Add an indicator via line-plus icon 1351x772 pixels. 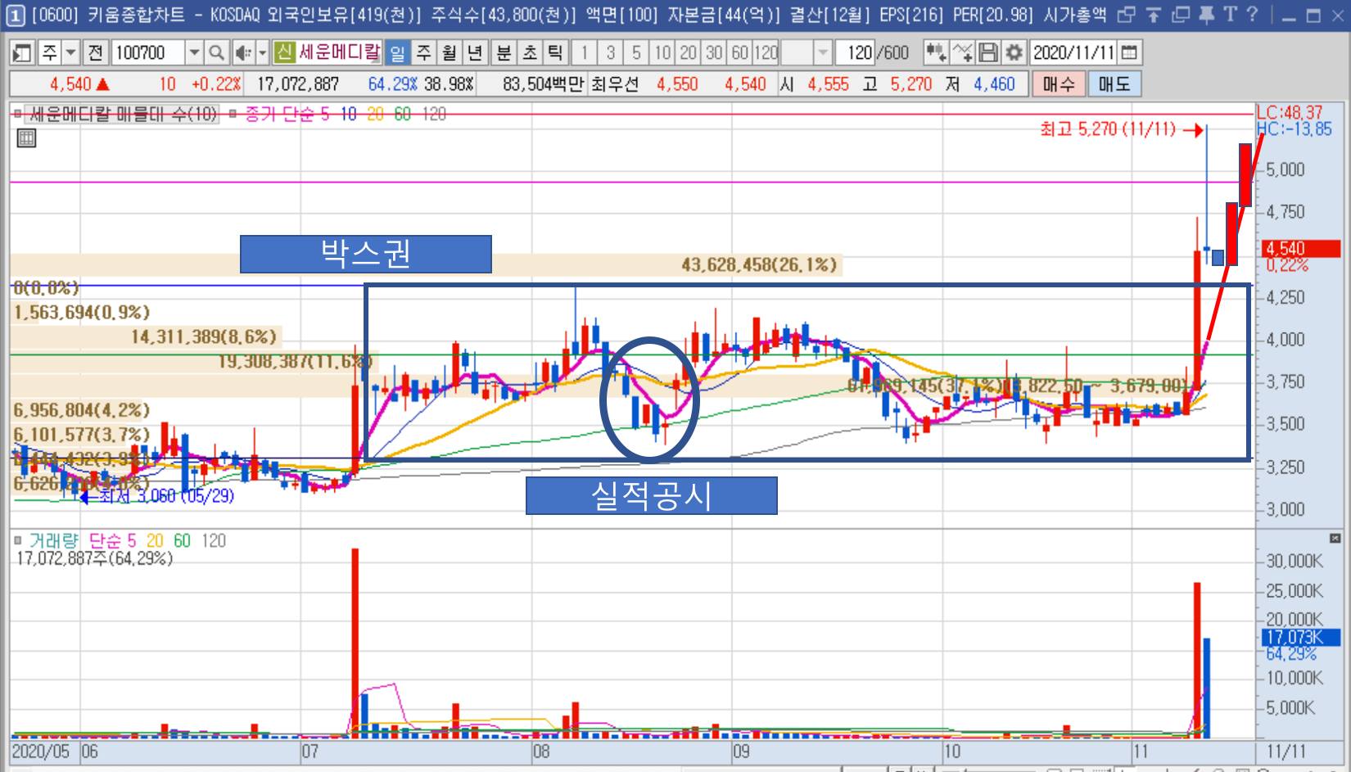(x=962, y=53)
